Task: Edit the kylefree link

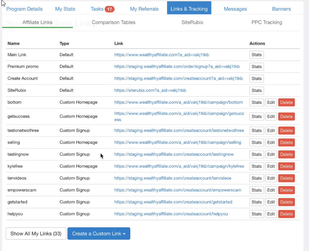Action: pyautogui.click(x=271, y=166)
